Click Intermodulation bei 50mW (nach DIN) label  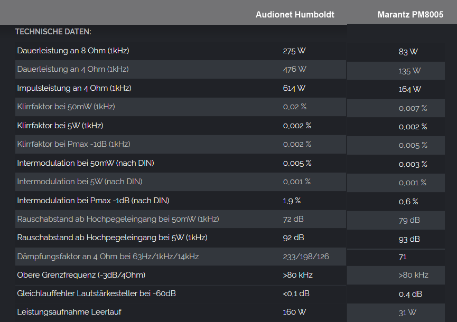tap(86, 163)
